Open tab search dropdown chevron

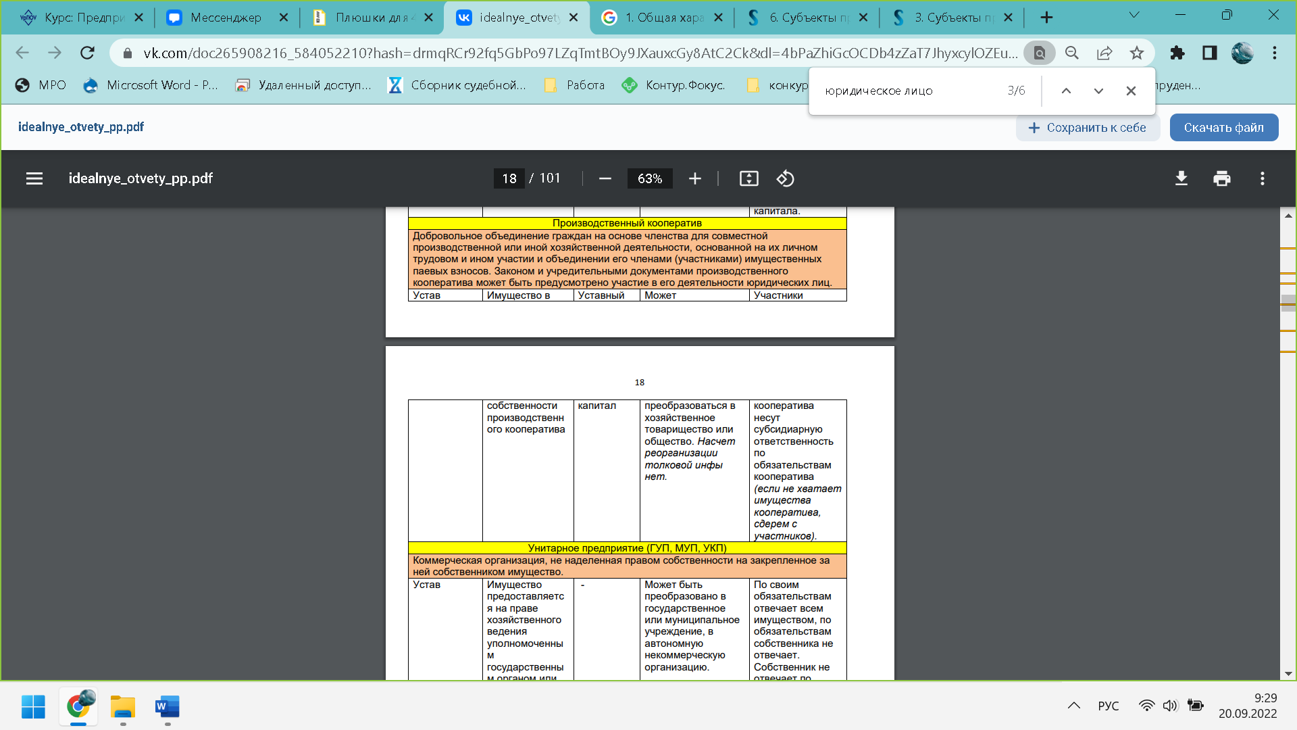1134,15
